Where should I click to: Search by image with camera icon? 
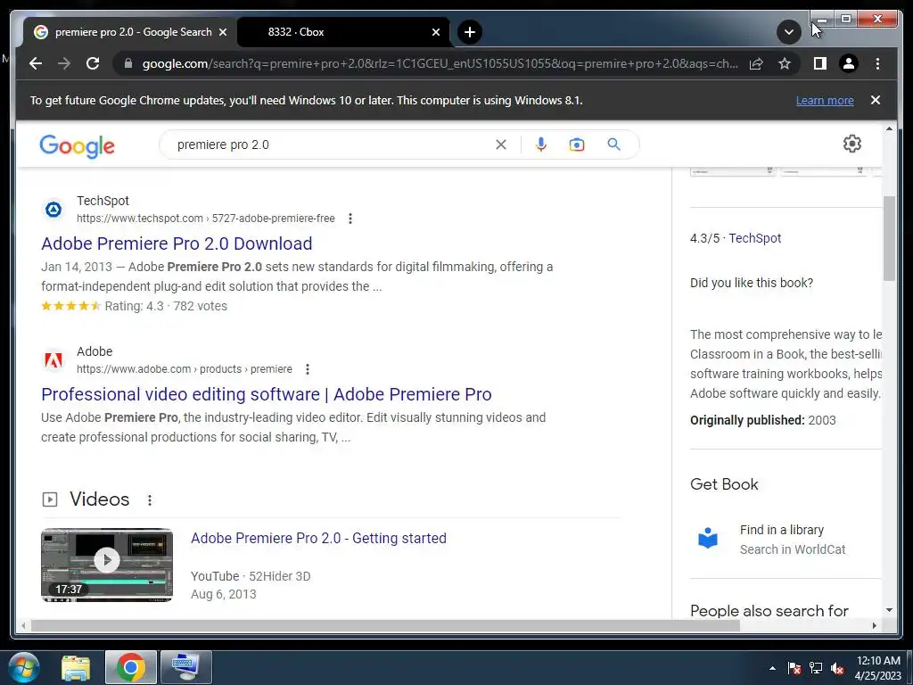pos(577,144)
